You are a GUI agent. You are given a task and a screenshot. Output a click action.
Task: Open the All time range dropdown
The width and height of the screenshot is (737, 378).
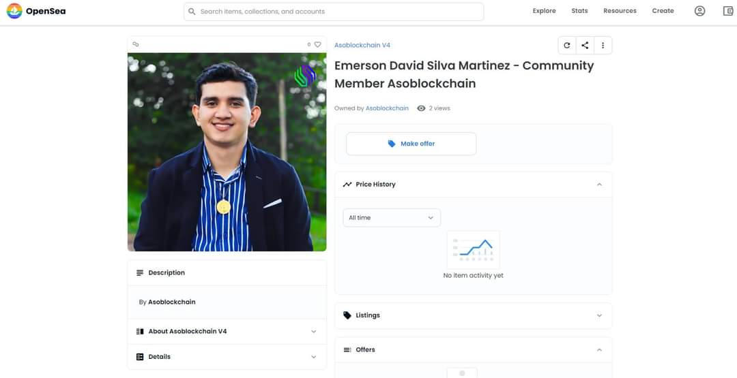tap(392, 218)
